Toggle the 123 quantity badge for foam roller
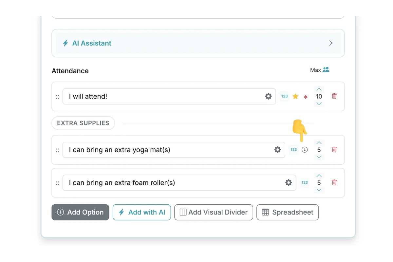The image size is (393, 262). (305, 183)
